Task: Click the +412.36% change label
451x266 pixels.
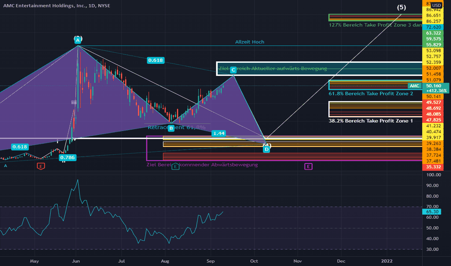Action: tap(436, 90)
